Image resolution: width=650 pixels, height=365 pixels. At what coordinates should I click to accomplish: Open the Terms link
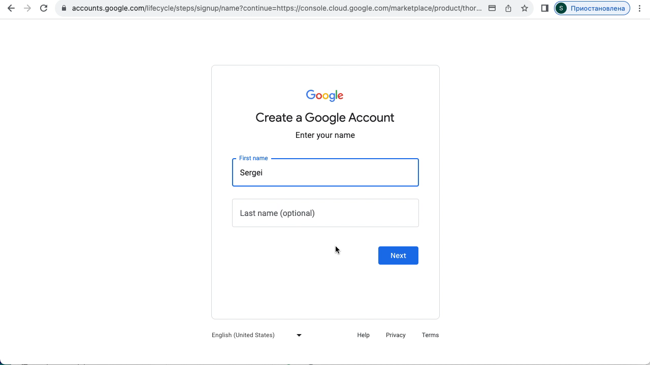[x=430, y=335]
